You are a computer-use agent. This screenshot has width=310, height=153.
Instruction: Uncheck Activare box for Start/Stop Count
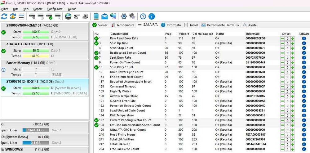pos(304,48)
